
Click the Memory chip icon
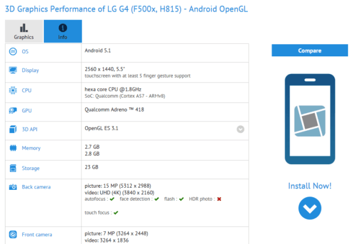13,148
